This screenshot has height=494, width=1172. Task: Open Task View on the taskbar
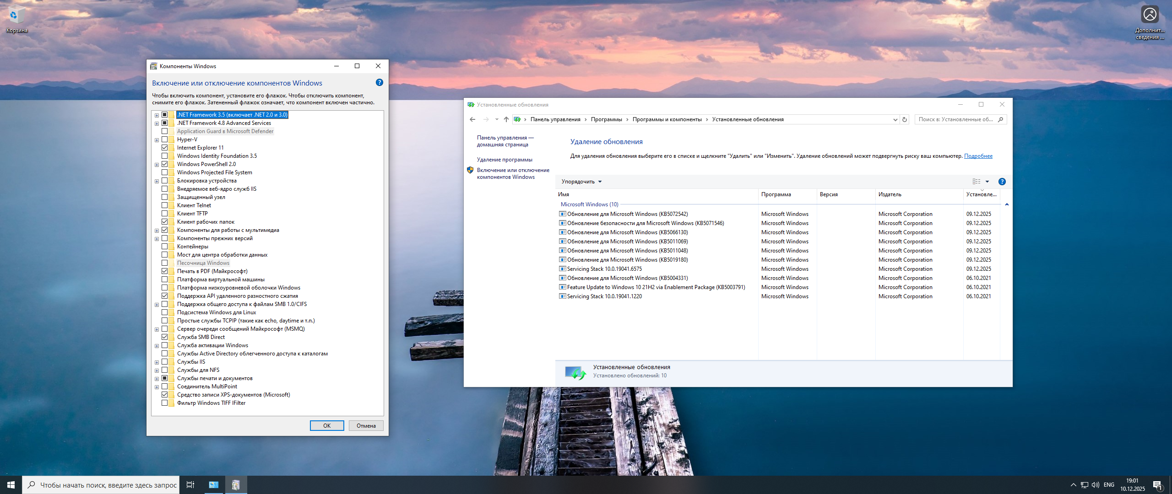click(190, 485)
